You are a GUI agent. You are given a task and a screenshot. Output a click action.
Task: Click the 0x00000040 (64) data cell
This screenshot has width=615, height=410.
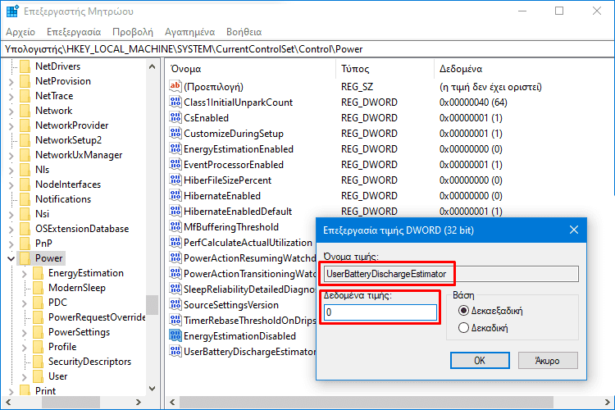(473, 102)
